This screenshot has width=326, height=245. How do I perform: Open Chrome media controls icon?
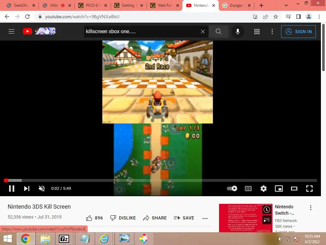tap(288, 17)
